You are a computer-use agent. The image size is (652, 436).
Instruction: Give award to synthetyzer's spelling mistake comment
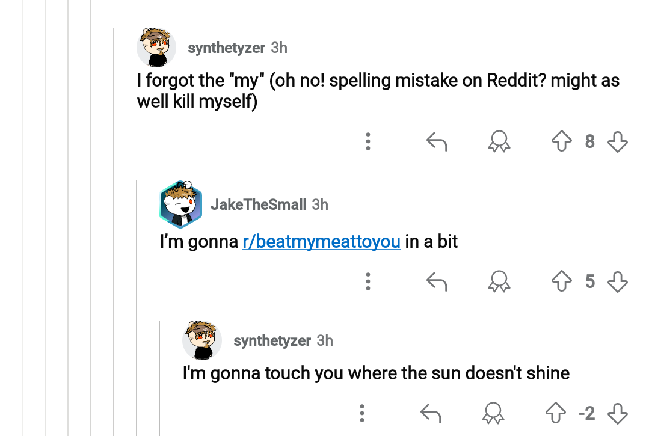(499, 142)
